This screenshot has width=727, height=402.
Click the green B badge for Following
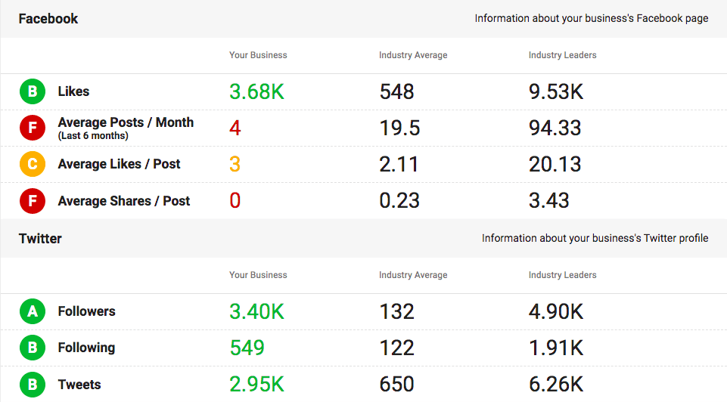[x=32, y=348]
